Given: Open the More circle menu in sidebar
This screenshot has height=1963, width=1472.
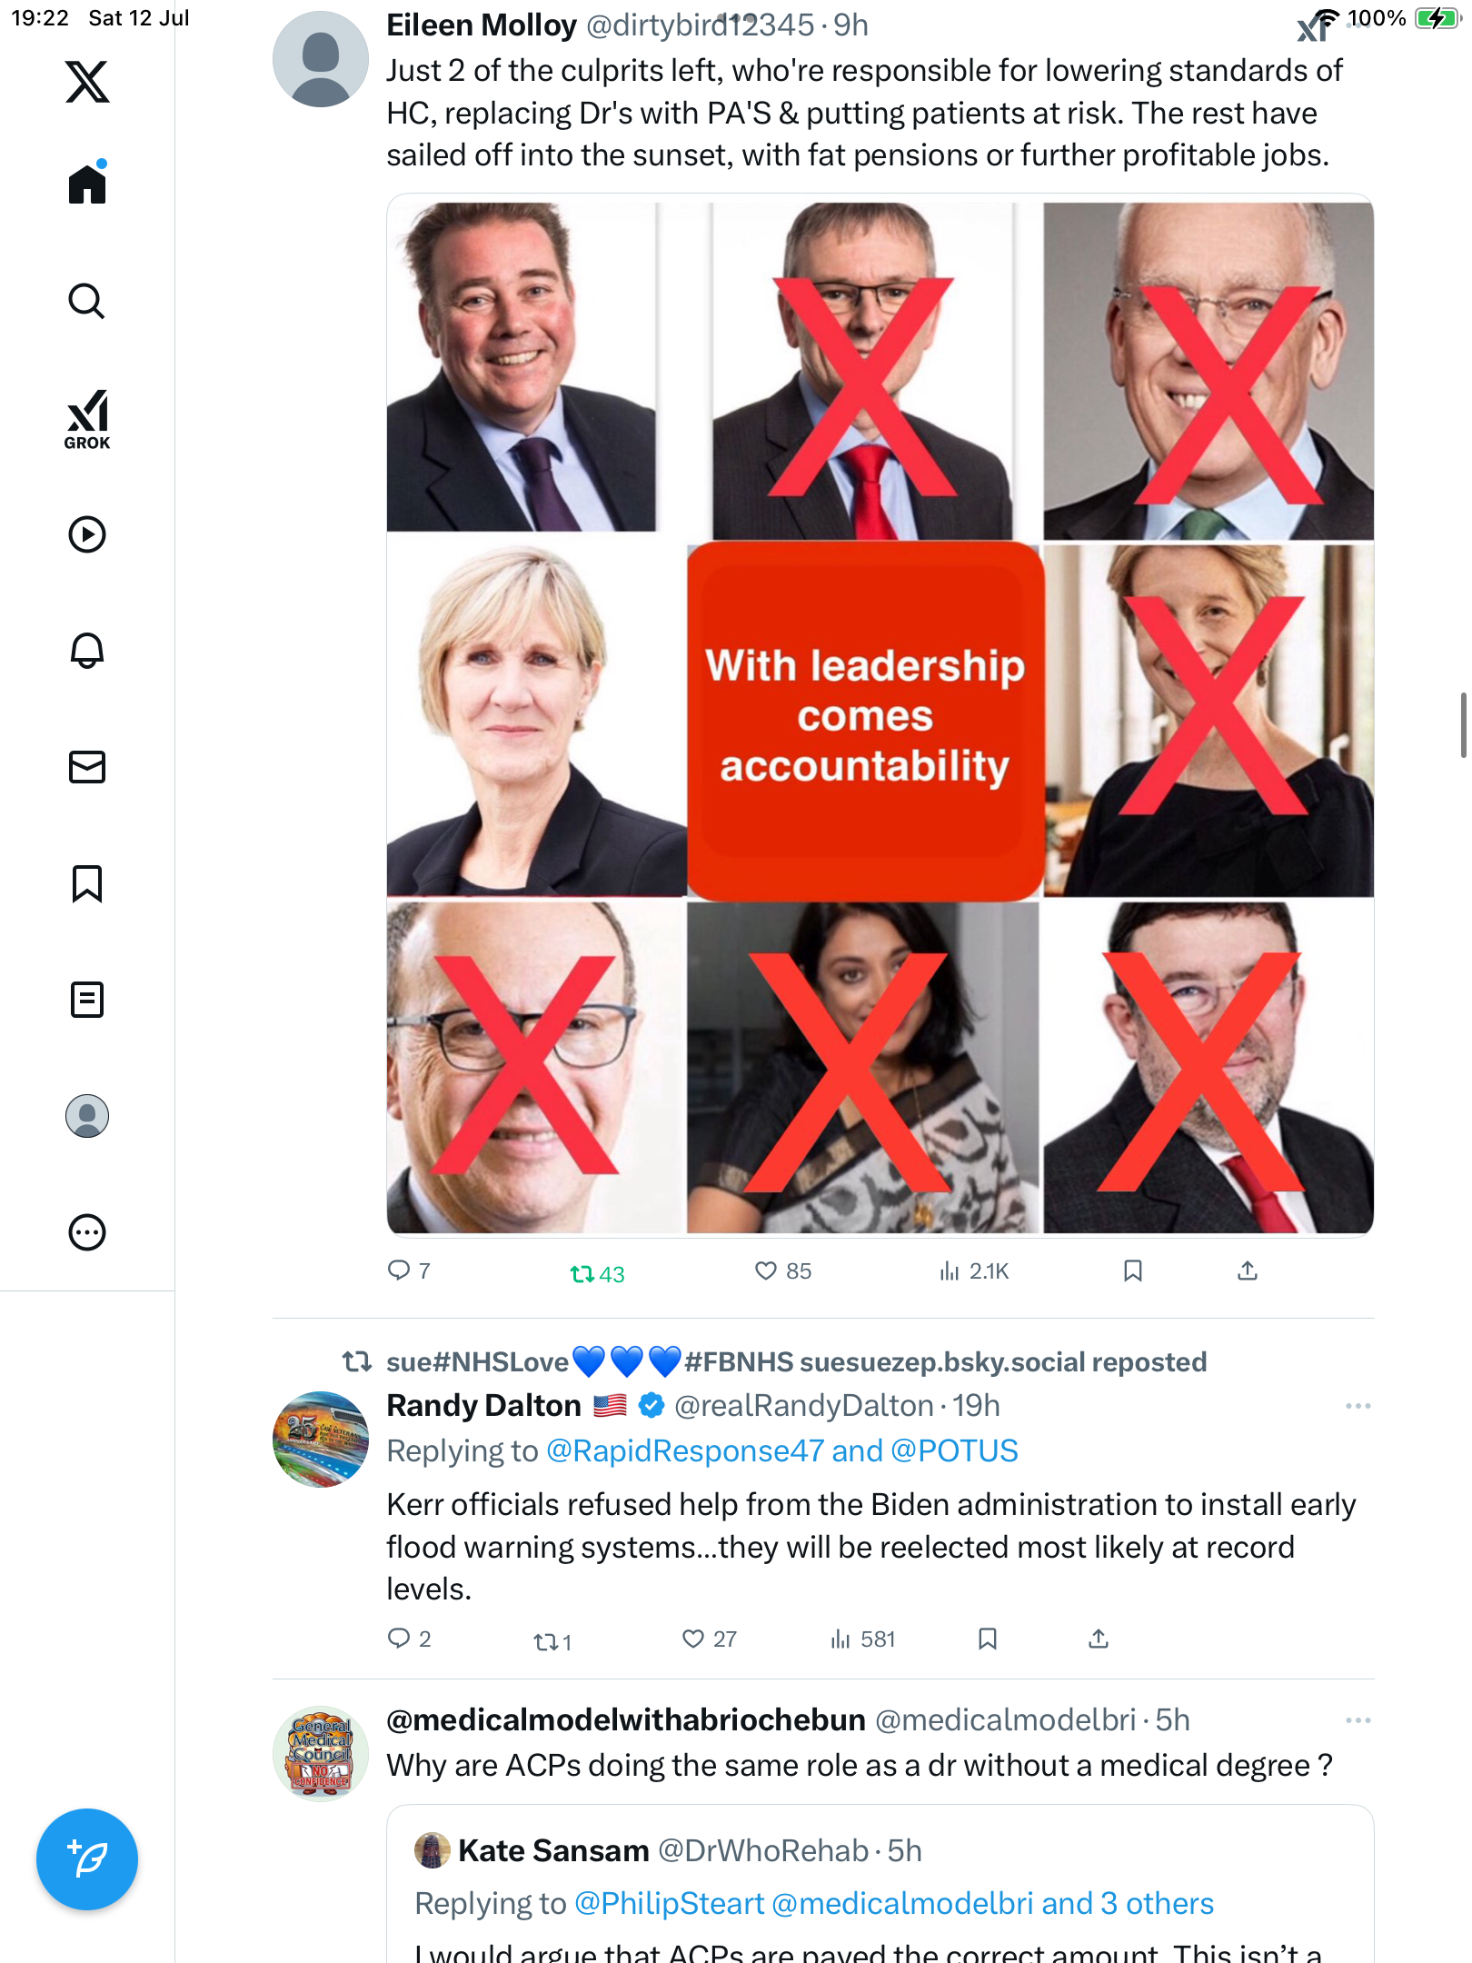Looking at the screenshot, I should [x=87, y=1232].
